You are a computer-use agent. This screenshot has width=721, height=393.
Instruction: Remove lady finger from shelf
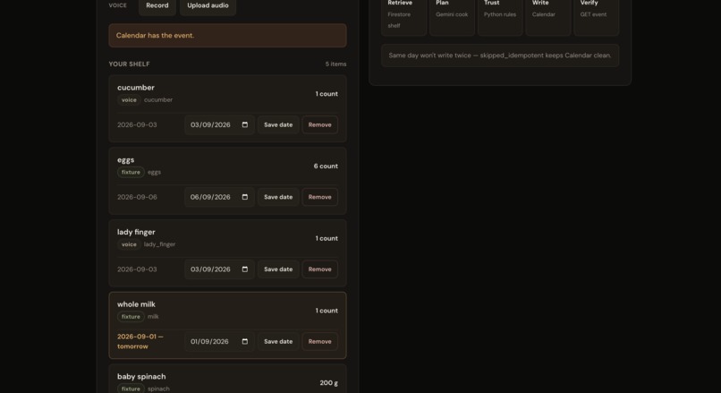tap(319, 269)
